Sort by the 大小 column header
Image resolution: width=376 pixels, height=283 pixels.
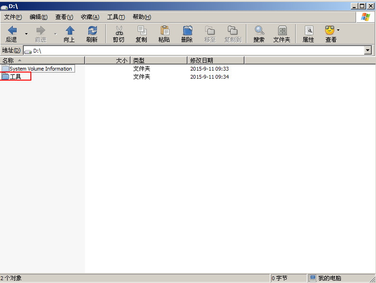pos(108,60)
